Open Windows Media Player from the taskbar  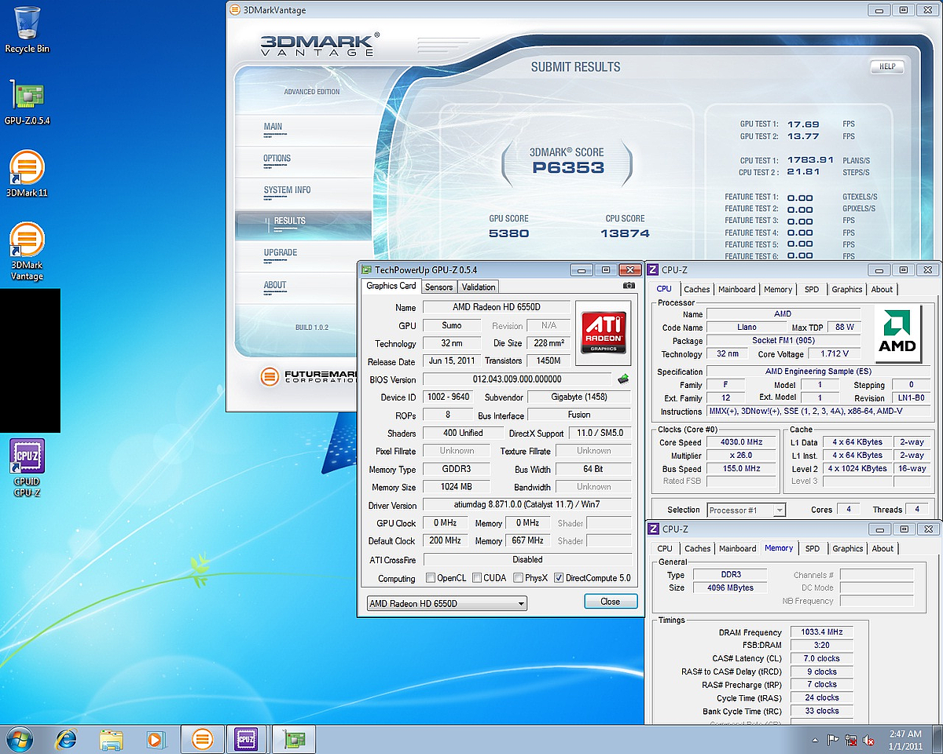[x=156, y=739]
